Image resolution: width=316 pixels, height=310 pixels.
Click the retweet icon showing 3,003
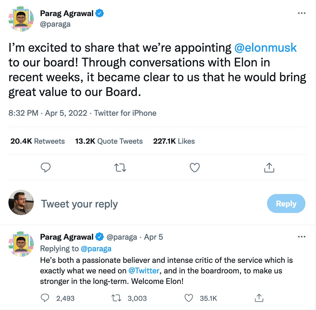point(116,298)
